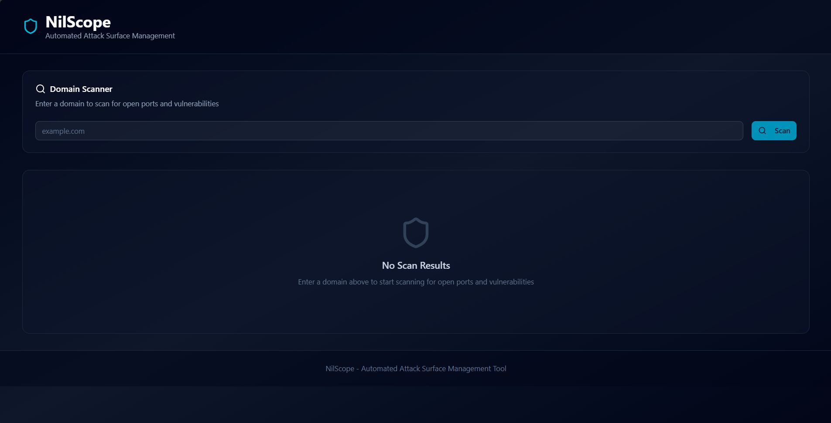Click the large shield icon above No Scan Results
This screenshot has height=423, width=831.
coord(416,233)
